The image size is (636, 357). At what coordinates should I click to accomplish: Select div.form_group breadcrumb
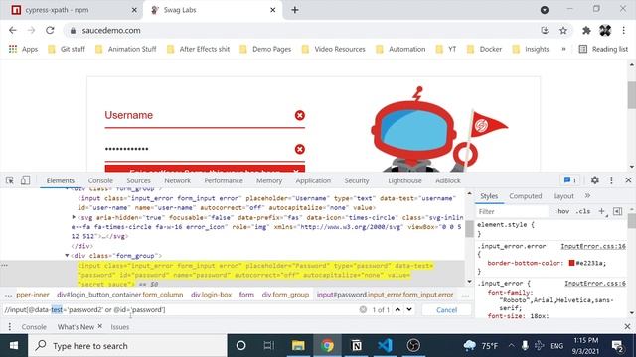click(x=285, y=295)
